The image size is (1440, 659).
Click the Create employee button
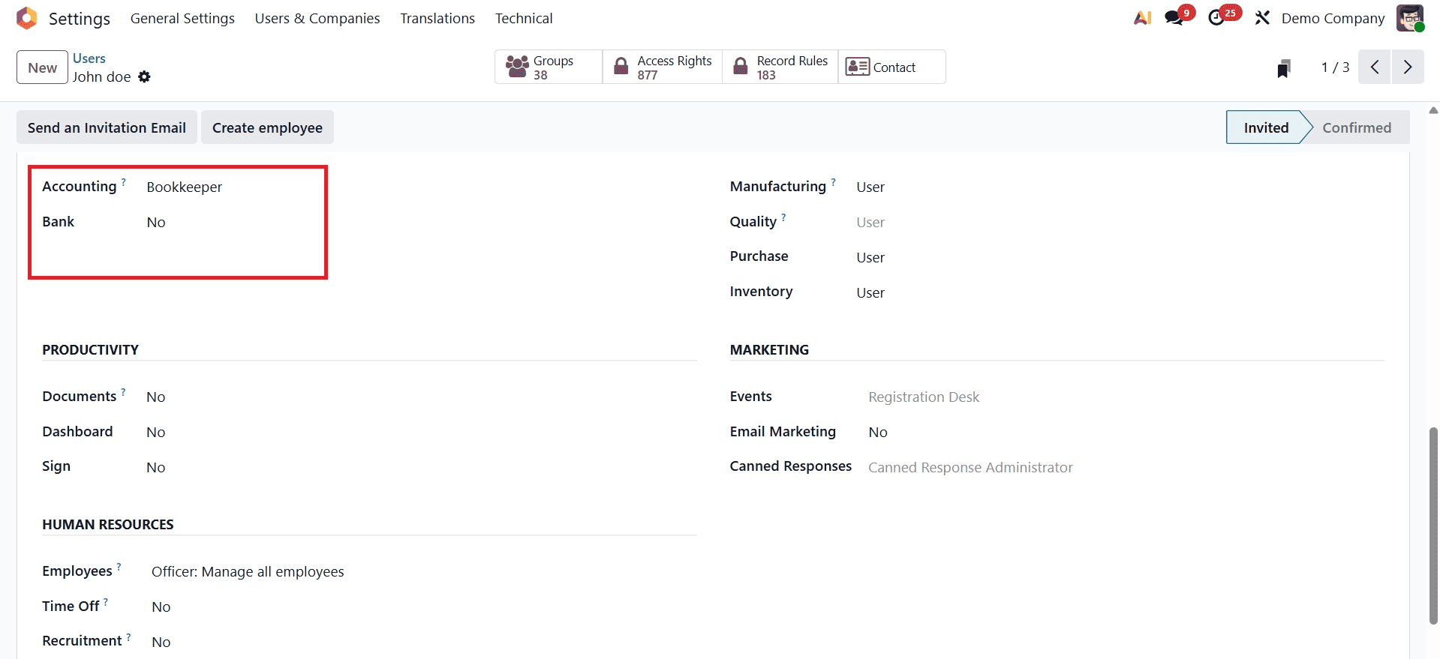pos(266,127)
